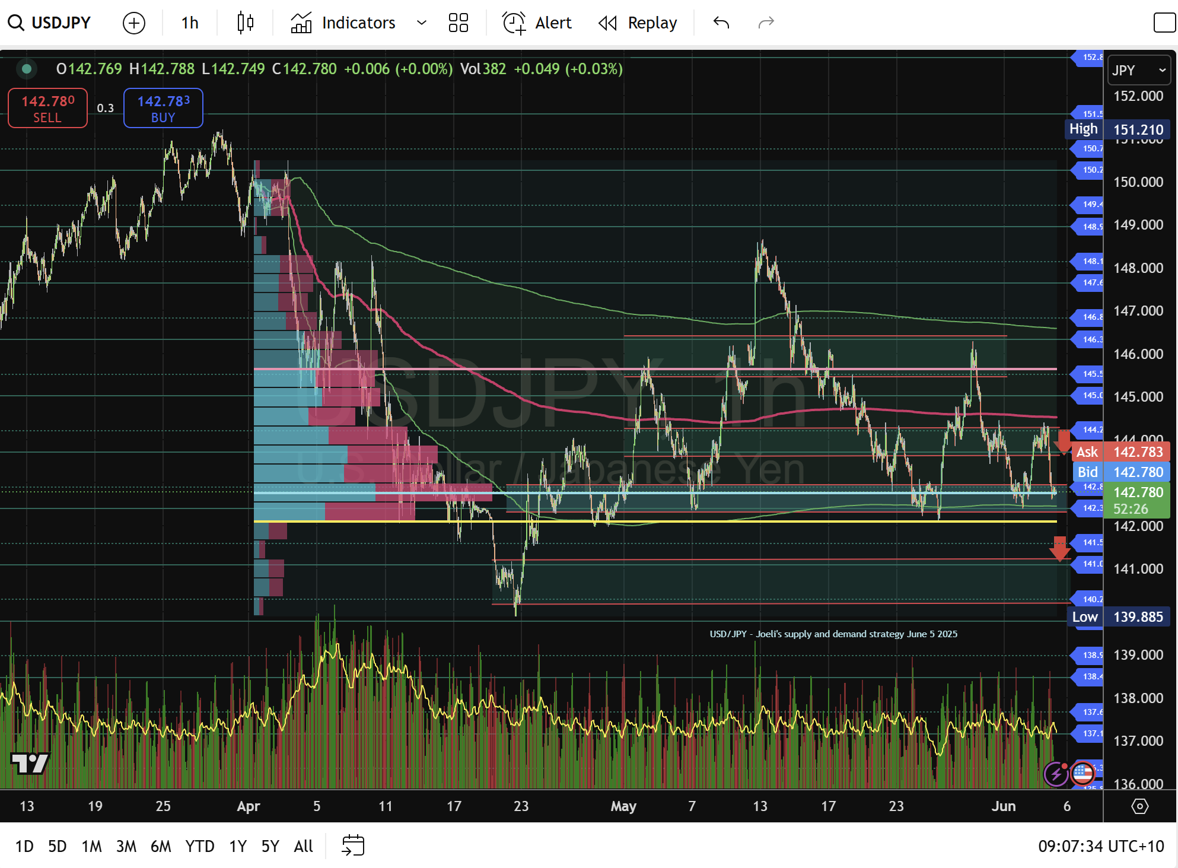The image size is (1178, 868).
Task: Open symbol search for USDJPY
Action: point(50,23)
